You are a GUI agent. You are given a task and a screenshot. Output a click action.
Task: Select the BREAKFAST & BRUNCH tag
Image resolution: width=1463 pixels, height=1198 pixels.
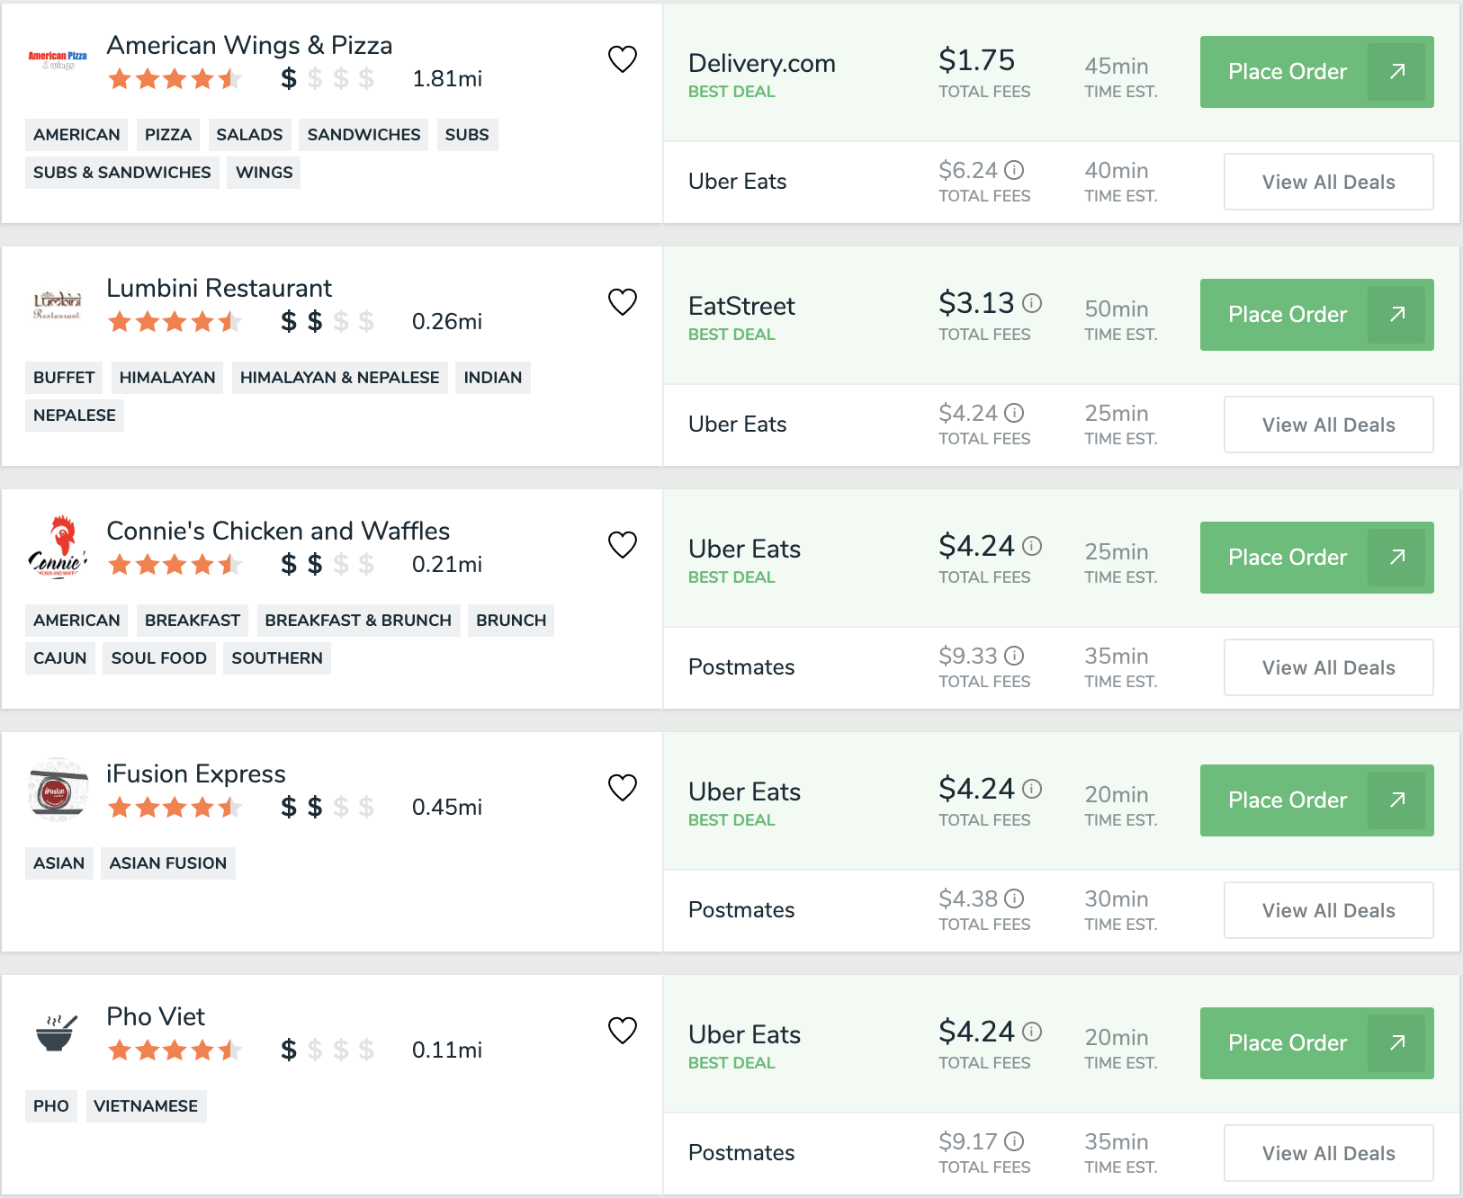(x=358, y=621)
